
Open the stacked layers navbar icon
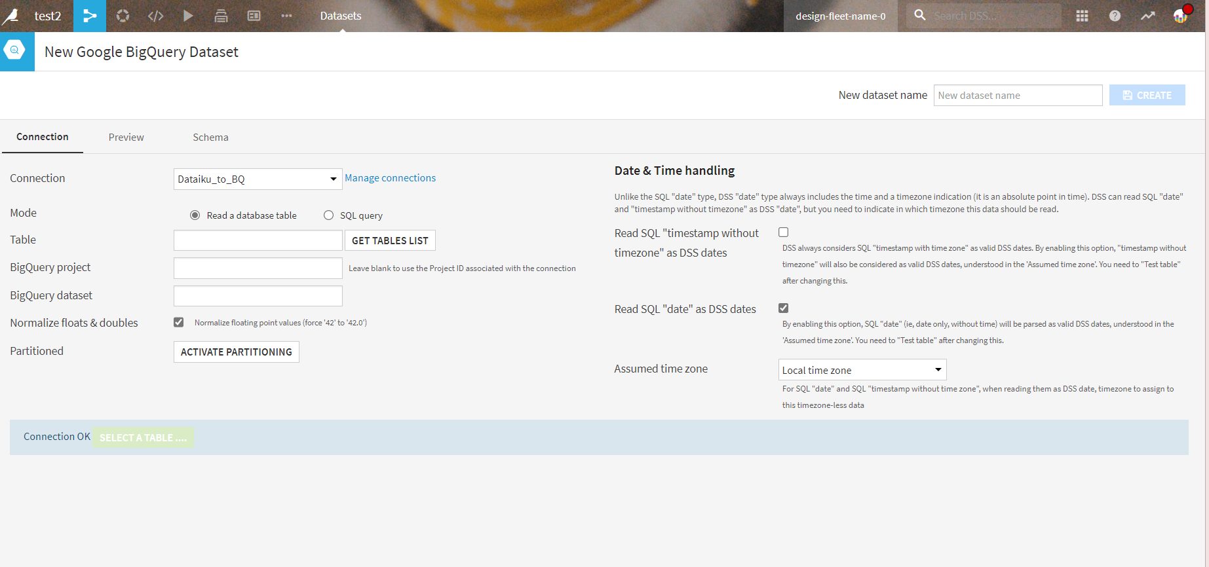[221, 16]
